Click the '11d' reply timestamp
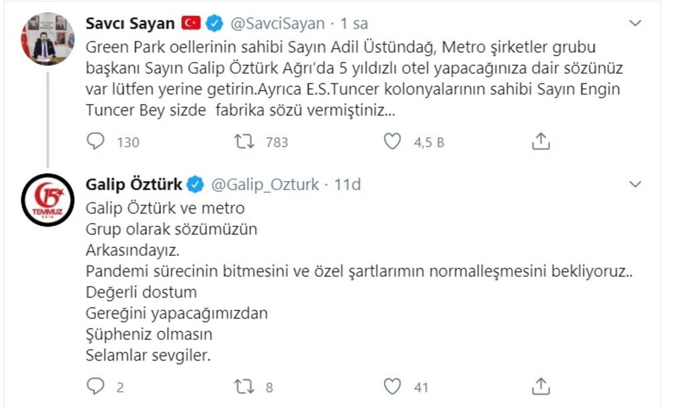 pyautogui.click(x=348, y=184)
